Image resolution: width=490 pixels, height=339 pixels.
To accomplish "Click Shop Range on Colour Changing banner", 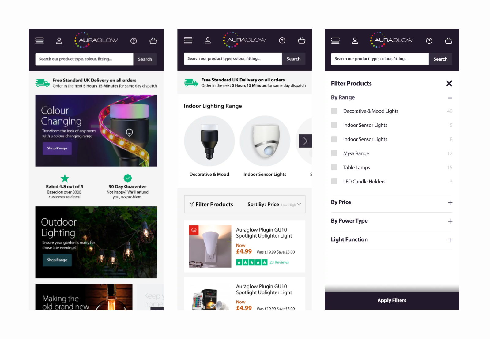I will pos(57,149).
